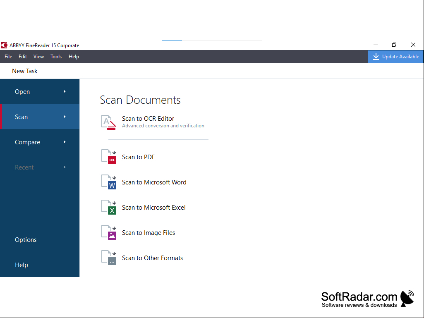Click the Scan to OCR Editor icon

pyautogui.click(x=109, y=122)
